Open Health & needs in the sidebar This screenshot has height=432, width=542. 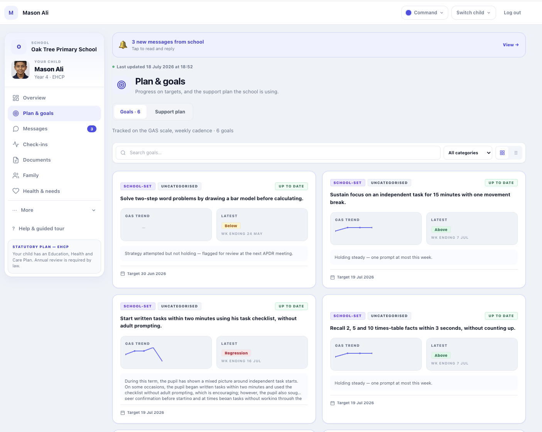pos(54,191)
